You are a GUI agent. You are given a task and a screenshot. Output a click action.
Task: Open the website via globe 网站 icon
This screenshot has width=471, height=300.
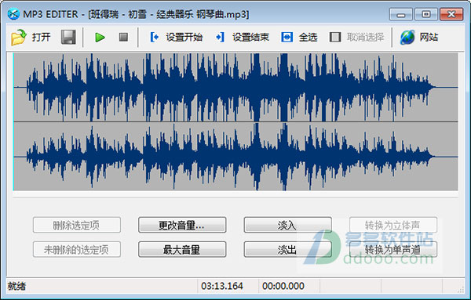407,37
